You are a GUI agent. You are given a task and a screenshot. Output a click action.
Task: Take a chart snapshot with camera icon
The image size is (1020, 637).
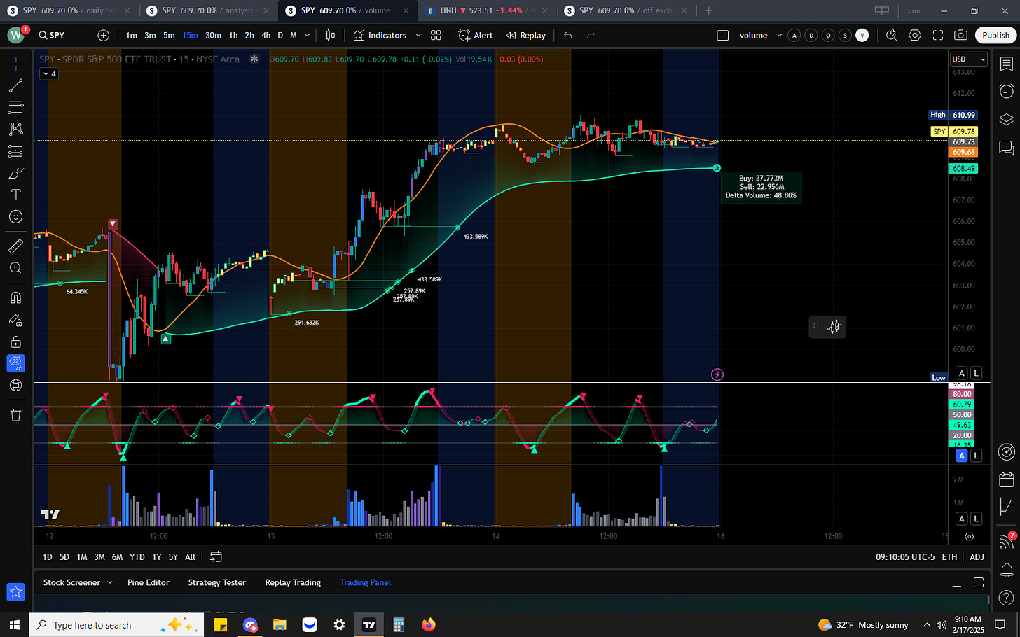pyautogui.click(x=961, y=35)
